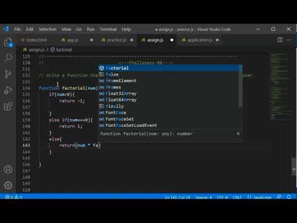Click the feedback icon in the status bar
Screen dimensions: 297x223
coord(279,197)
